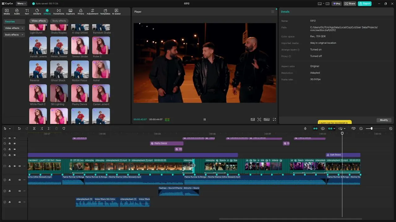Select the Flashy Dance effect clip
This screenshot has height=222, width=396.
coord(167,143)
